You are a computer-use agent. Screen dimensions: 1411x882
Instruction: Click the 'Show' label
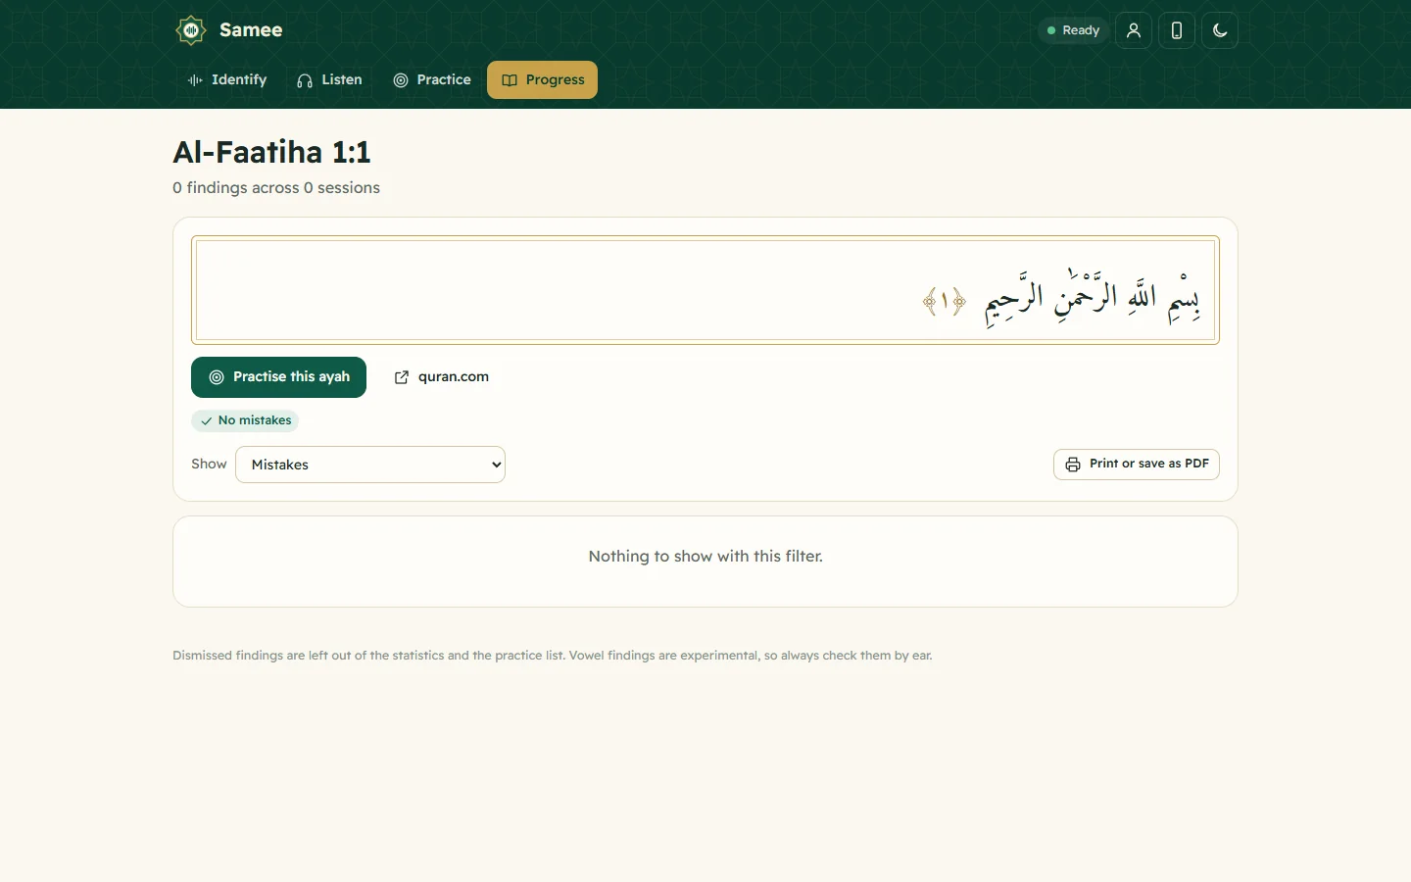(209, 465)
